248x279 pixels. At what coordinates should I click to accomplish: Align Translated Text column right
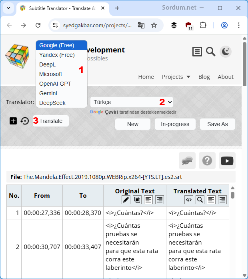point(222,200)
